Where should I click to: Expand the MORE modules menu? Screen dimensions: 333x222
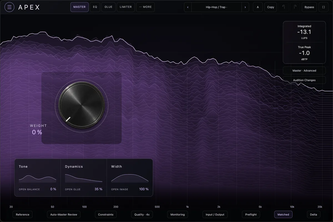[145, 7]
